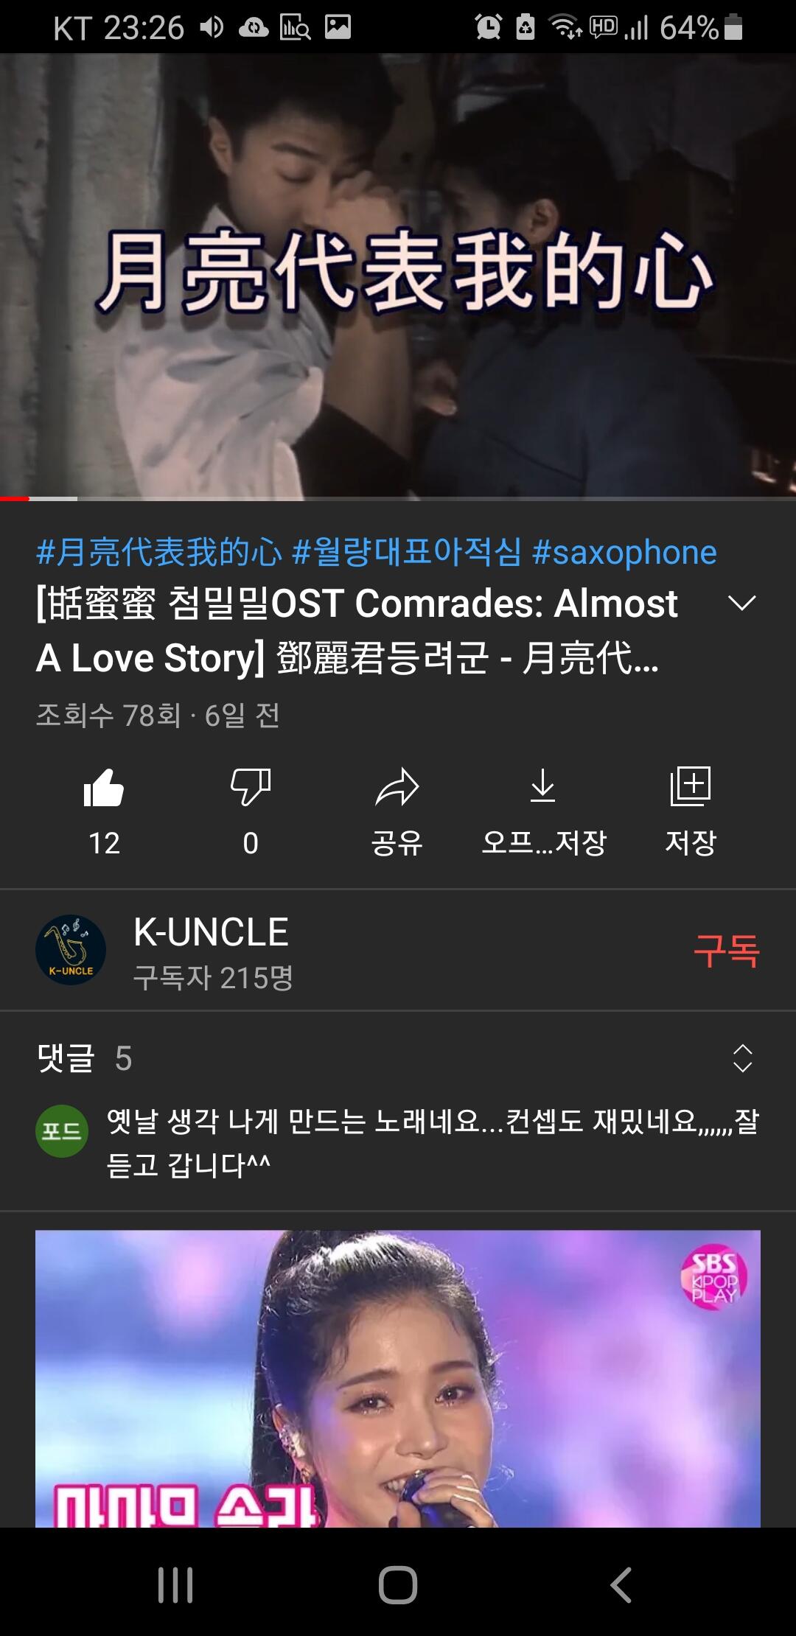Open the #saxophone hashtag link
The width and height of the screenshot is (796, 1636).
coord(624,552)
